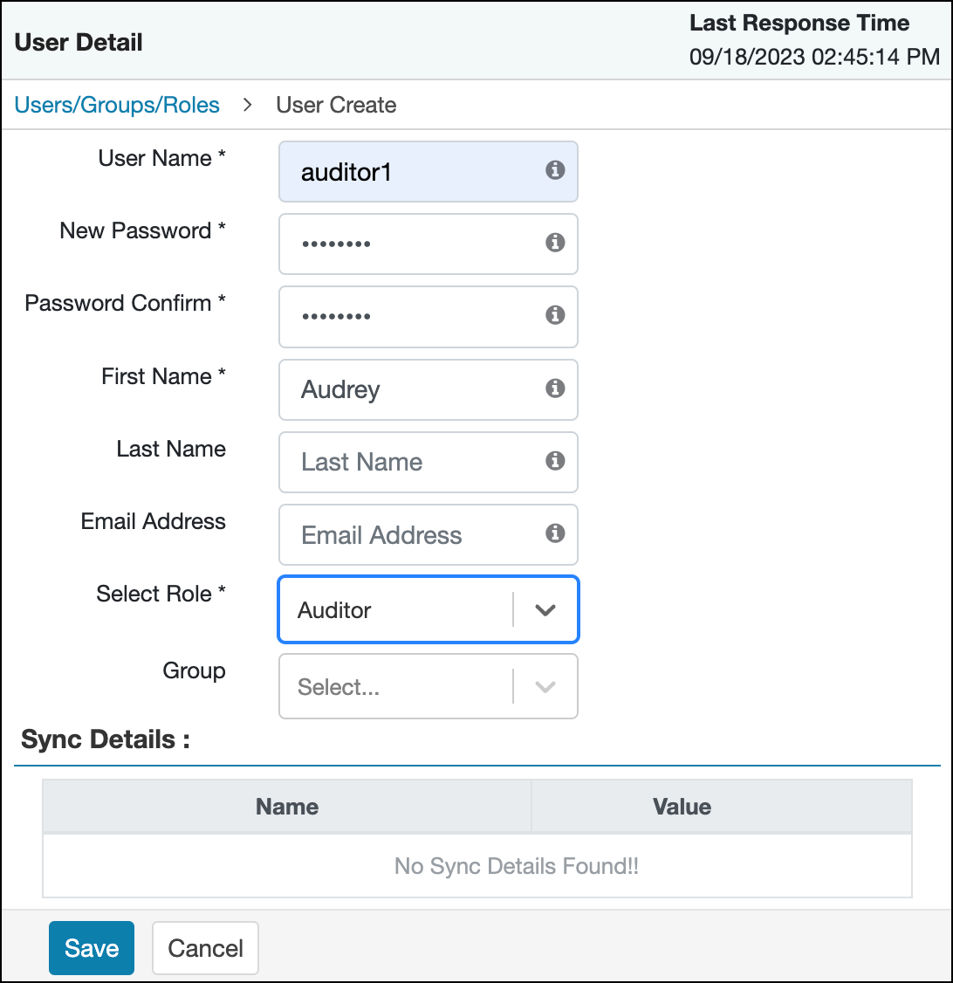
Task: Open the Users/Groups/Roles breadcrumb link
Action: tap(117, 105)
